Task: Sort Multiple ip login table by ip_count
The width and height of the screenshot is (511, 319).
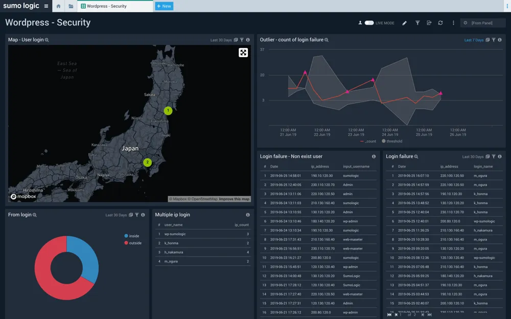Action: coord(242,225)
